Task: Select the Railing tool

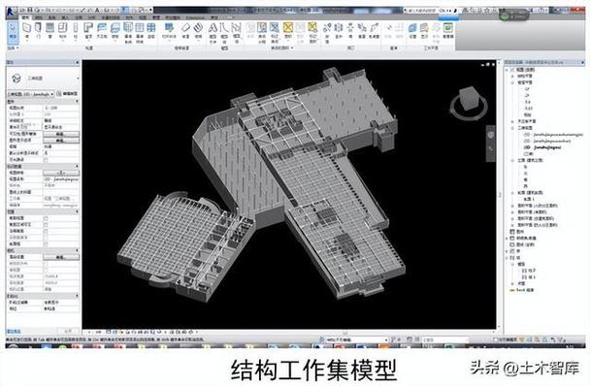Action: pyautogui.click(x=169, y=30)
